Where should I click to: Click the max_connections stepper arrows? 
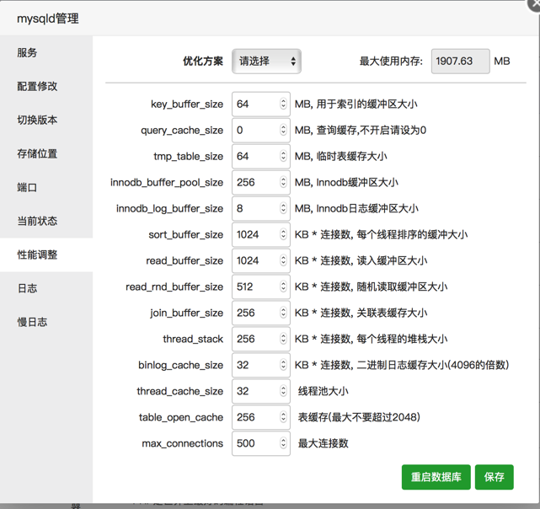coord(283,443)
